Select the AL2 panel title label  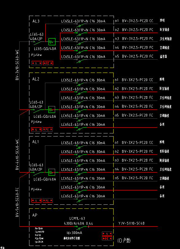(x=36, y=79)
